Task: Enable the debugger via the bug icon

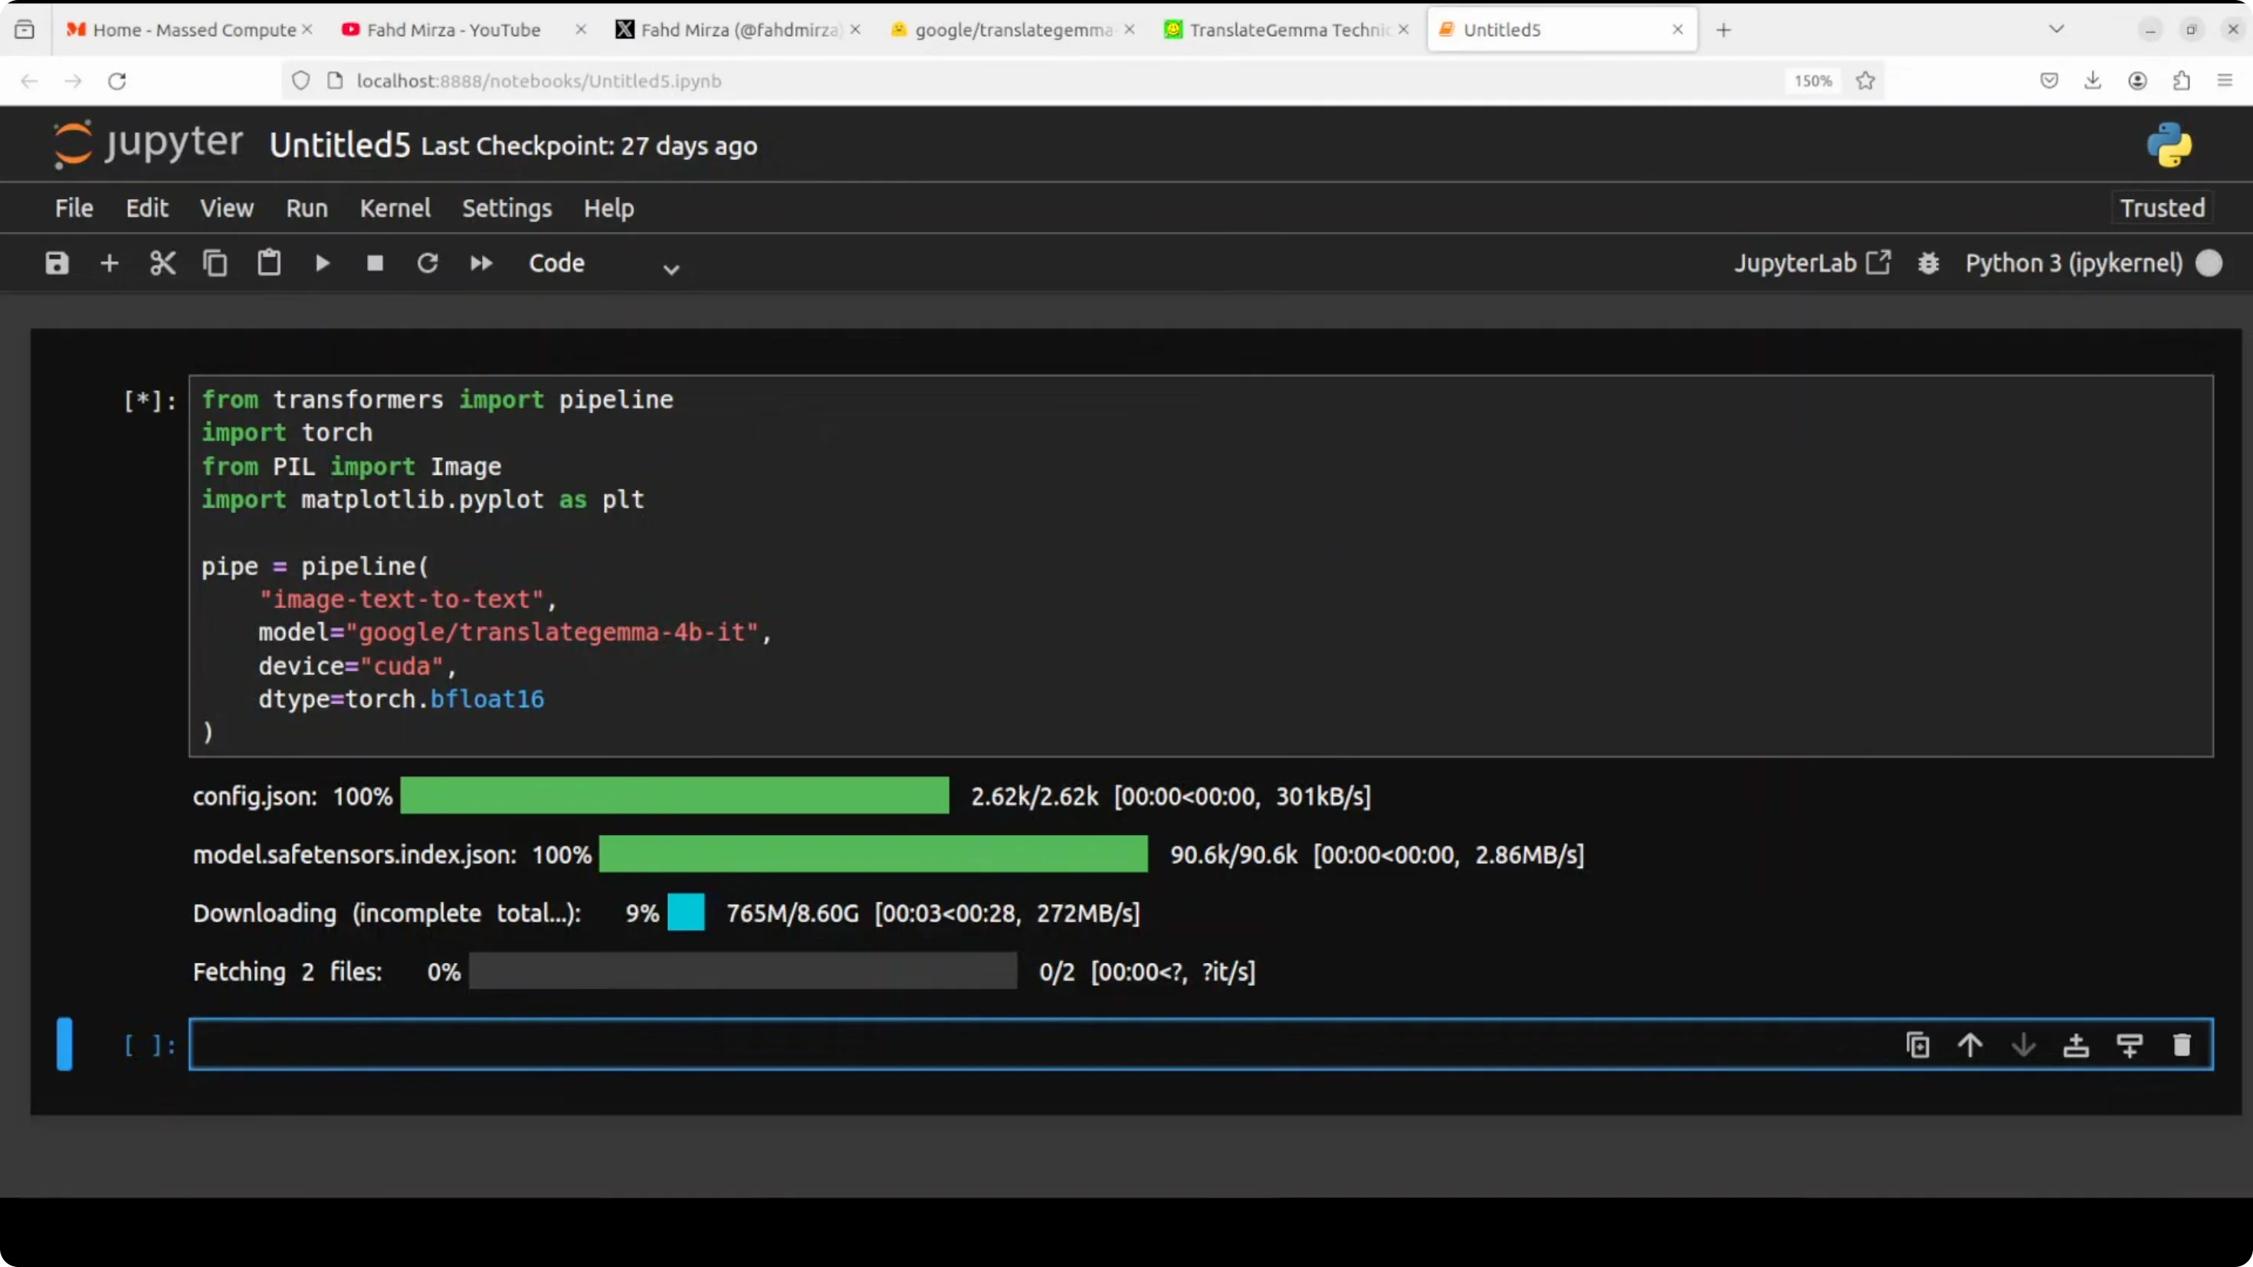Action: click(1929, 264)
